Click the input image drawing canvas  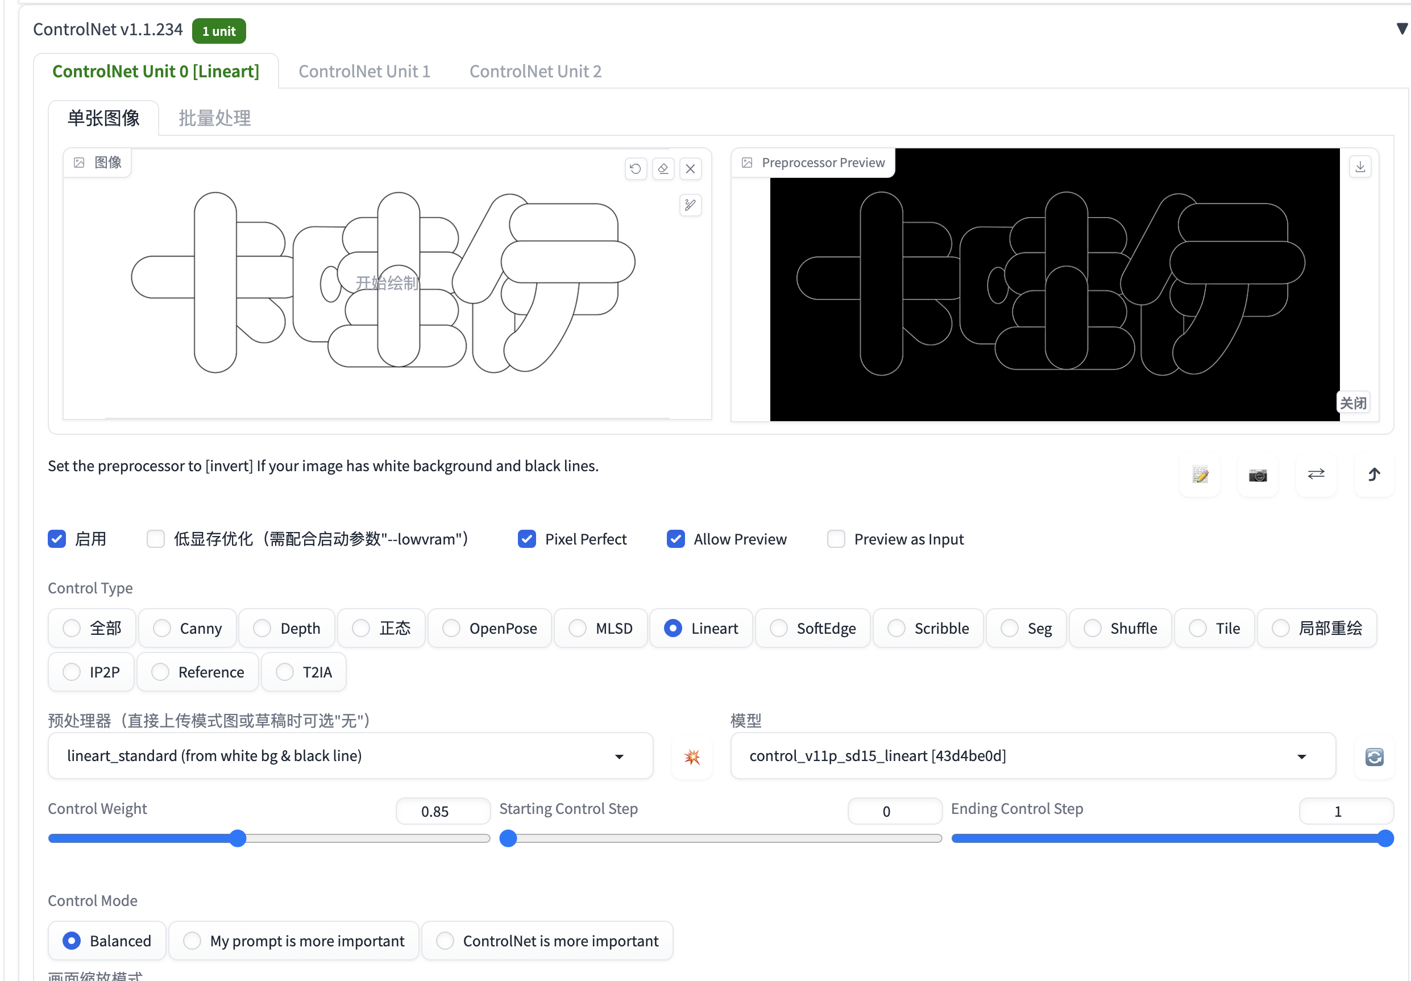[x=387, y=283]
